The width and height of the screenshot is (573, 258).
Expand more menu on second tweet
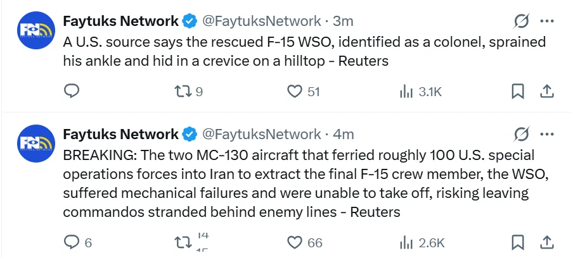[x=546, y=133]
